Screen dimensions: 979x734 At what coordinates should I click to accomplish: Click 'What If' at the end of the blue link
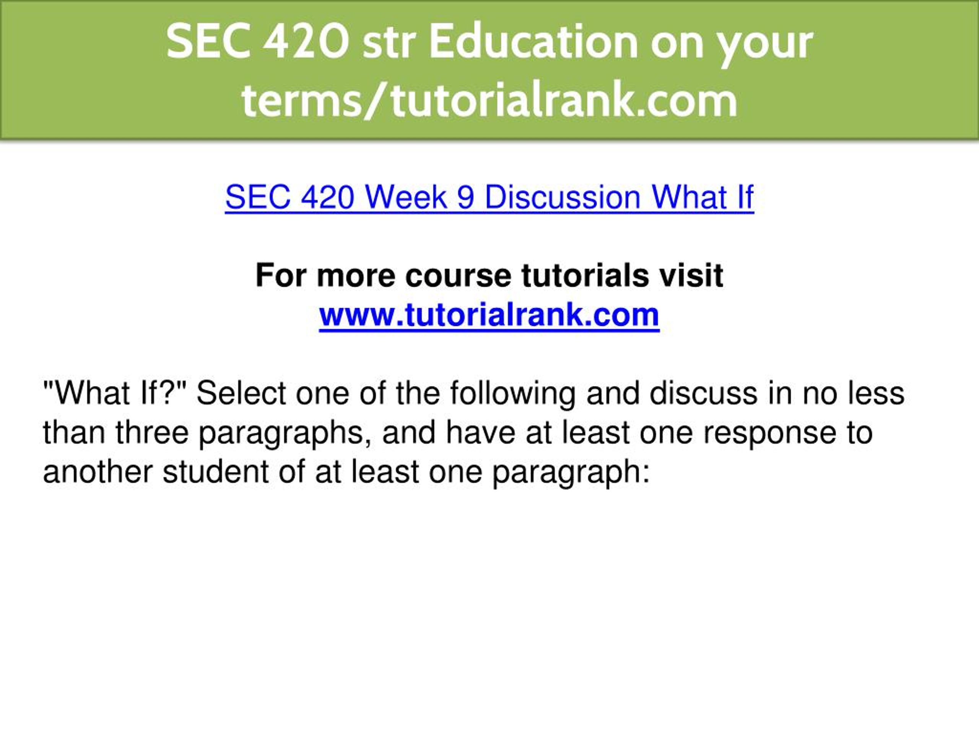tap(703, 197)
